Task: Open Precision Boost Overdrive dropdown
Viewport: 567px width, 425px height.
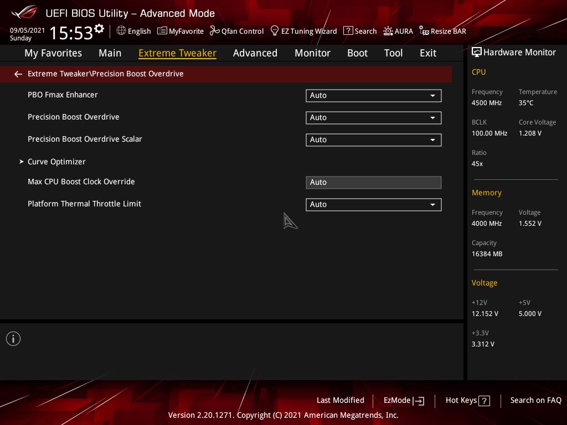Action: [x=374, y=118]
